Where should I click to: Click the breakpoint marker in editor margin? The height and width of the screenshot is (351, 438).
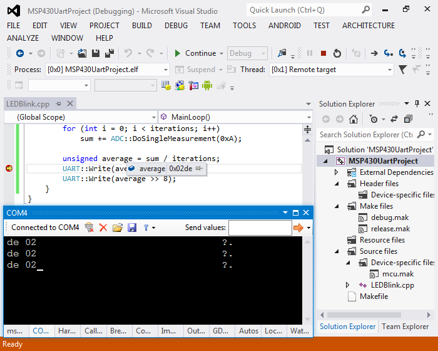pyautogui.click(x=9, y=168)
